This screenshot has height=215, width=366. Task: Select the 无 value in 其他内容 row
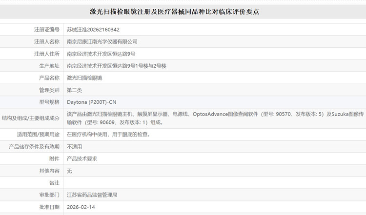(69, 171)
